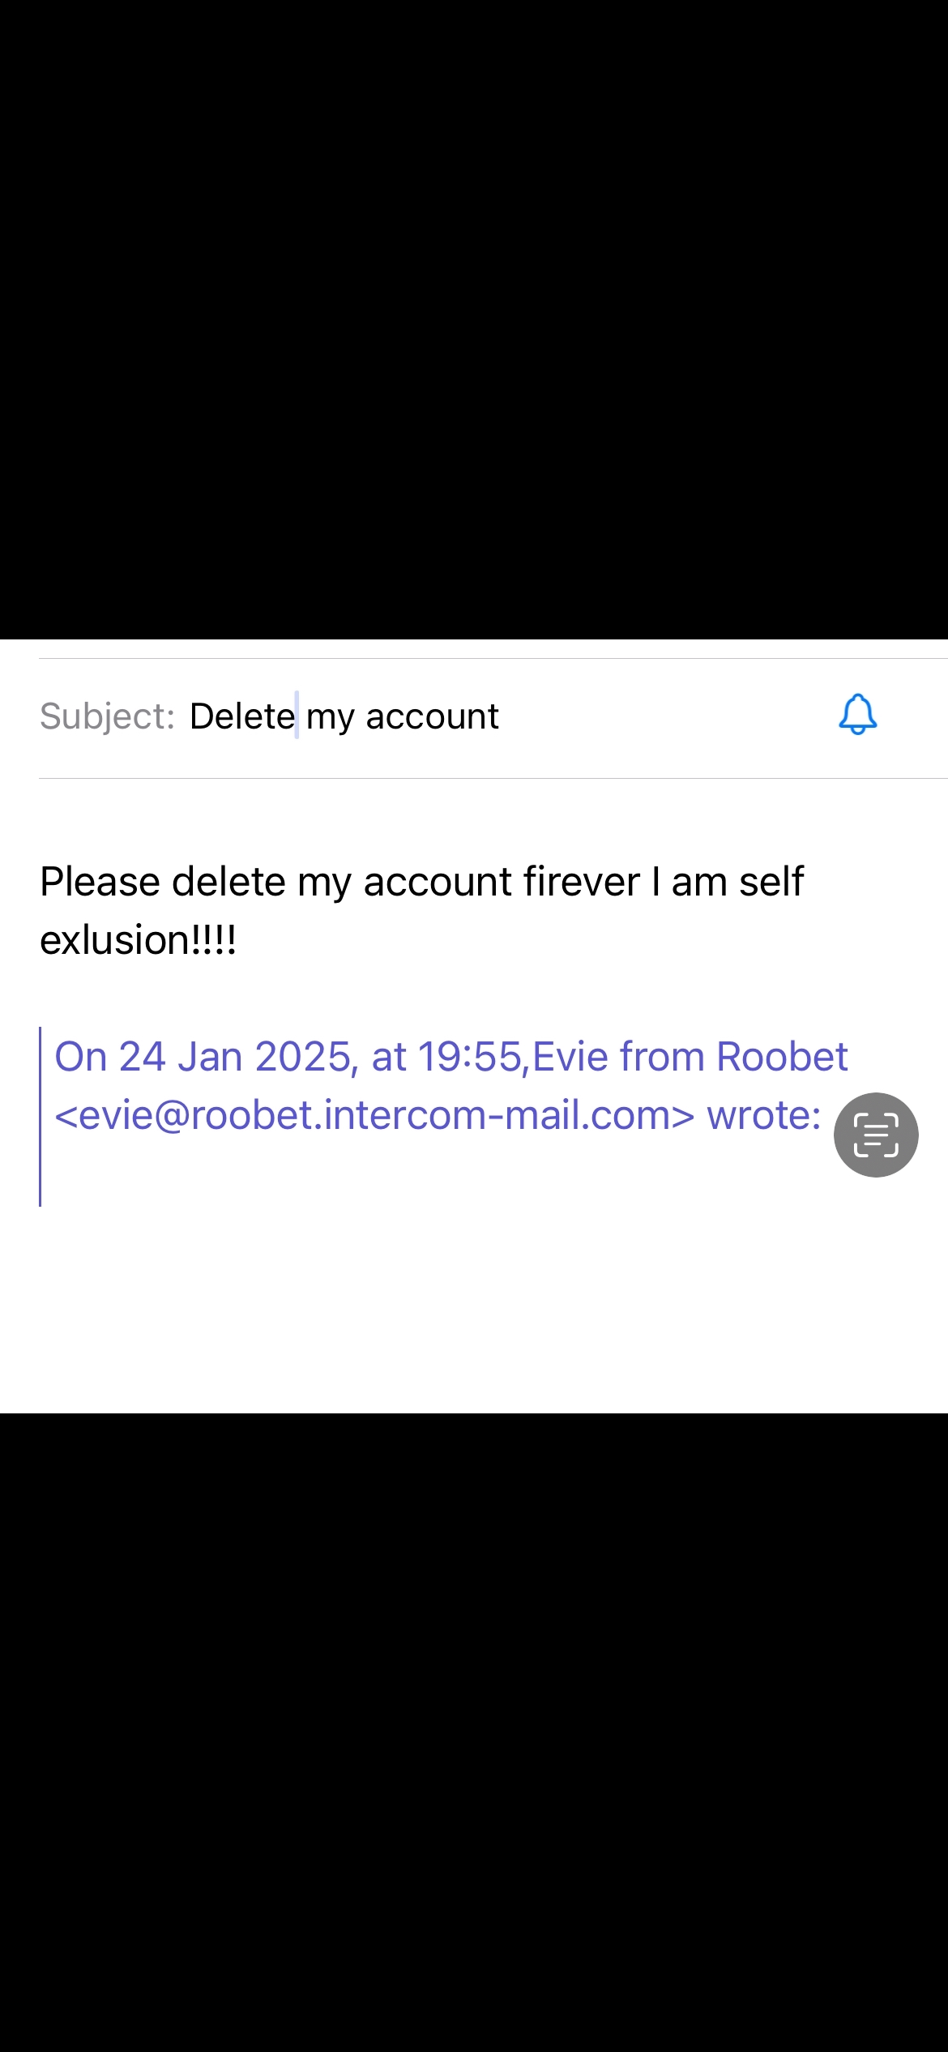
Task: Tap the blank line inside the quote block
Action: (438, 1173)
